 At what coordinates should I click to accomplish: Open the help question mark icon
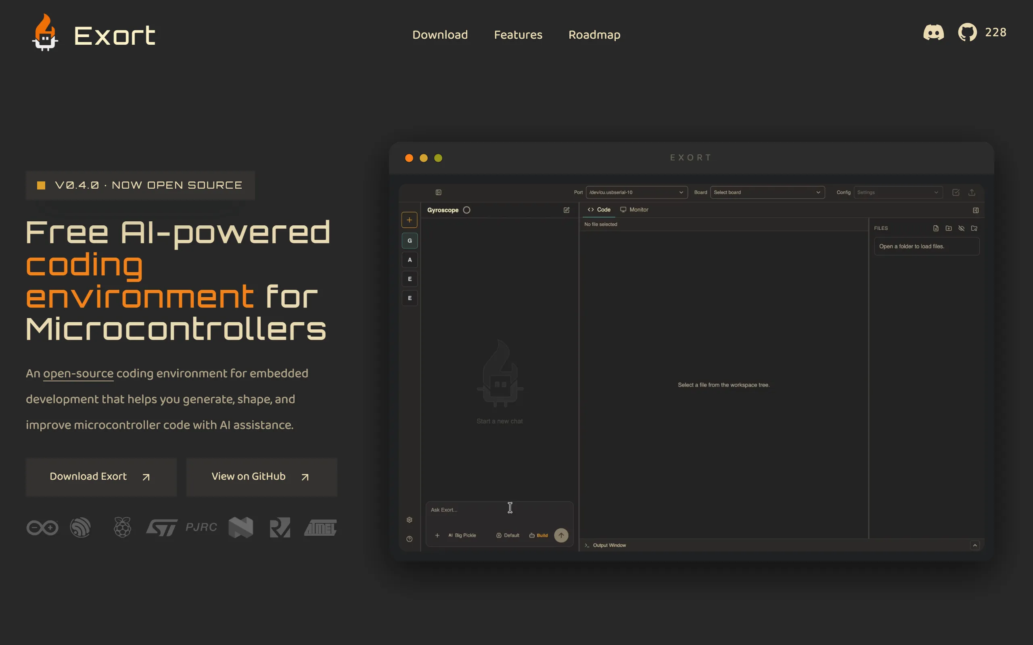[x=409, y=539]
